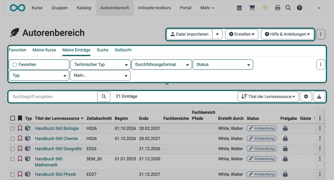Go to Kurse in navigation
The width and height of the screenshot is (334, 180).
[x=37, y=8]
